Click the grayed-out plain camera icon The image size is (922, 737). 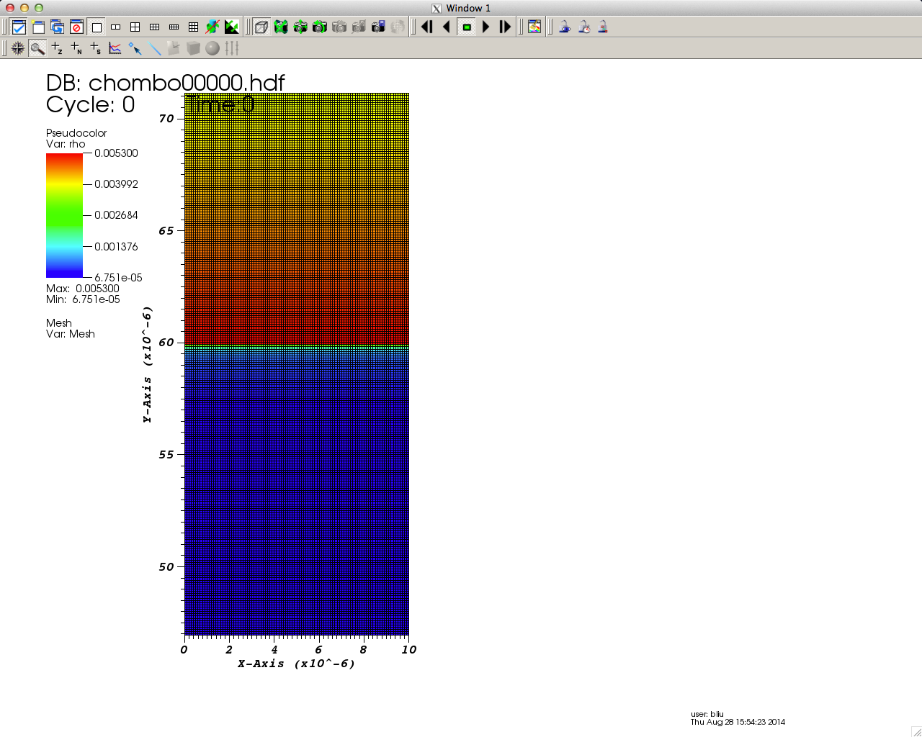(x=339, y=27)
